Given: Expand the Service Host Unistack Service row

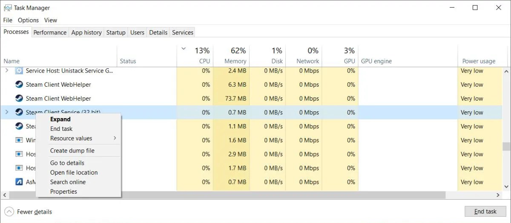Looking at the screenshot, I should [6, 71].
